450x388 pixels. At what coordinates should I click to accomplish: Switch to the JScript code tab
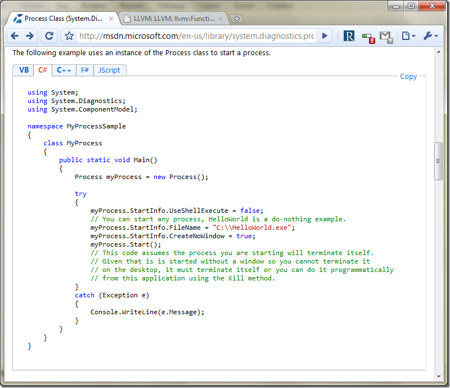pos(109,70)
